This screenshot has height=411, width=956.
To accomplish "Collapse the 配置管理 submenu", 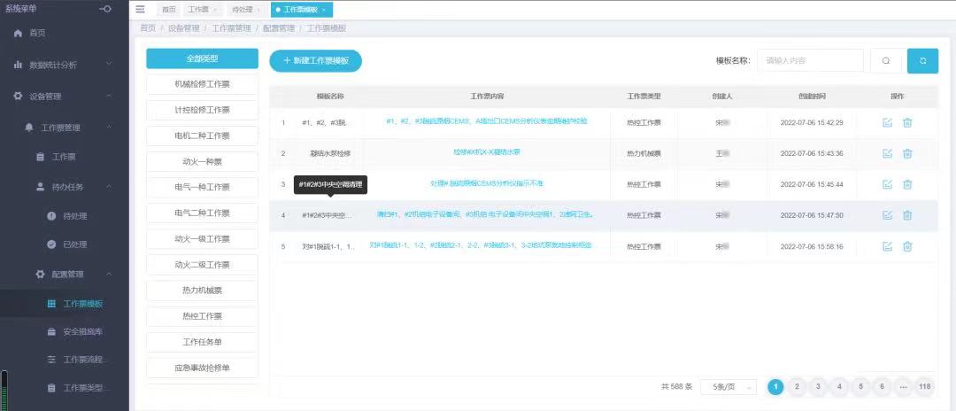I will click(109, 275).
